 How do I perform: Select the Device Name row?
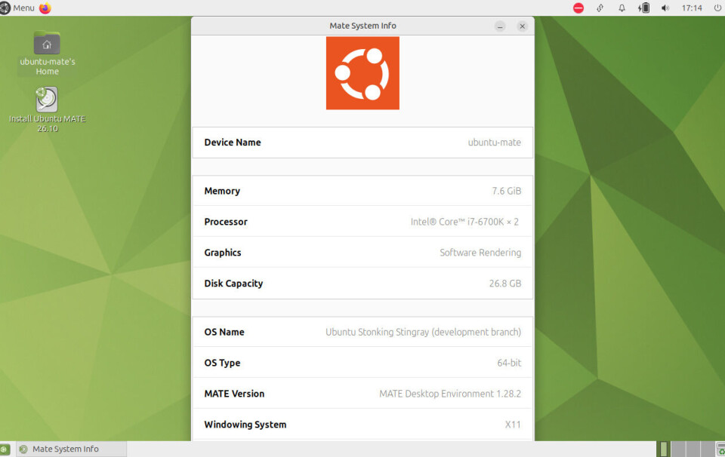[x=362, y=143]
